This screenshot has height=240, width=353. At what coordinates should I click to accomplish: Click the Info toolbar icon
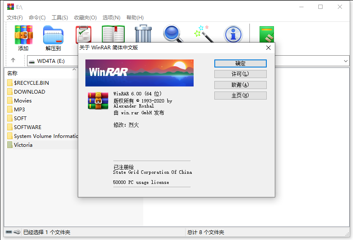coord(233,34)
